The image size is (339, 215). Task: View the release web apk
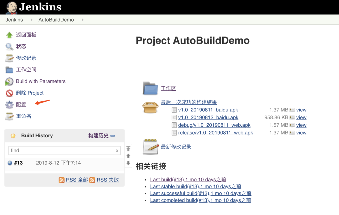[x=301, y=133]
